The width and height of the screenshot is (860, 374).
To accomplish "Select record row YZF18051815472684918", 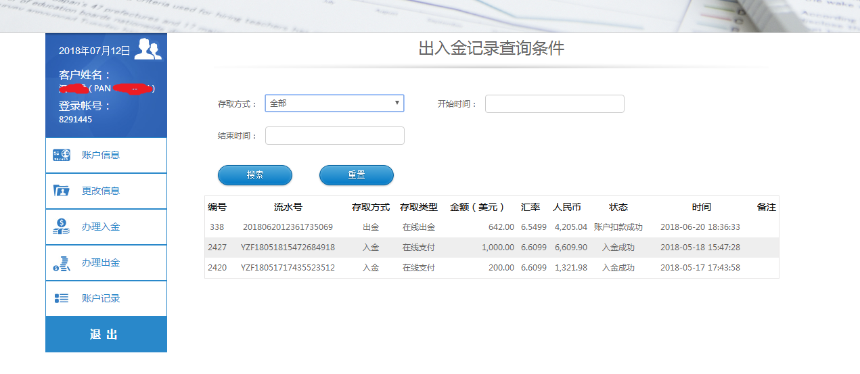I will point(288,248).
